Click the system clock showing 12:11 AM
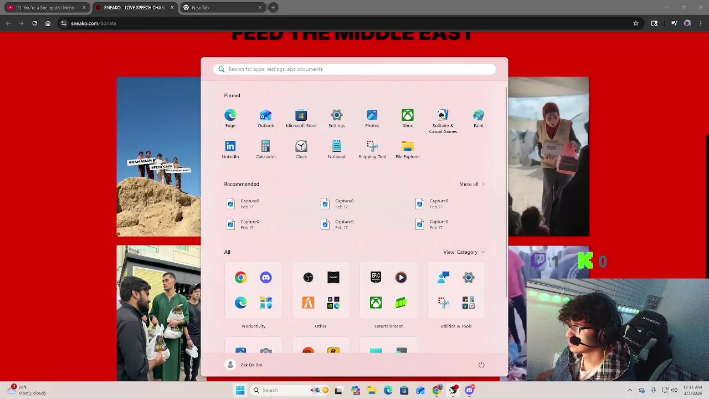Viewport: 709px width, 399px height. coord(692,390)
